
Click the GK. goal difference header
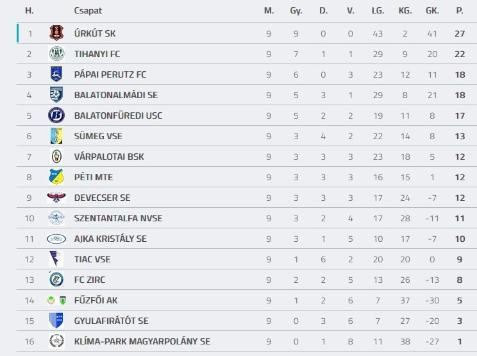click(432, 11)
